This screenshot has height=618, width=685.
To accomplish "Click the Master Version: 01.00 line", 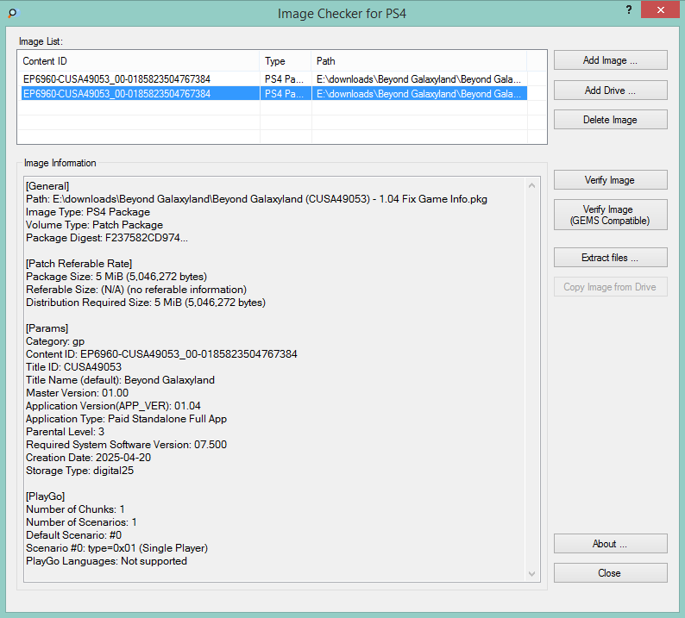I will [77, 393].
